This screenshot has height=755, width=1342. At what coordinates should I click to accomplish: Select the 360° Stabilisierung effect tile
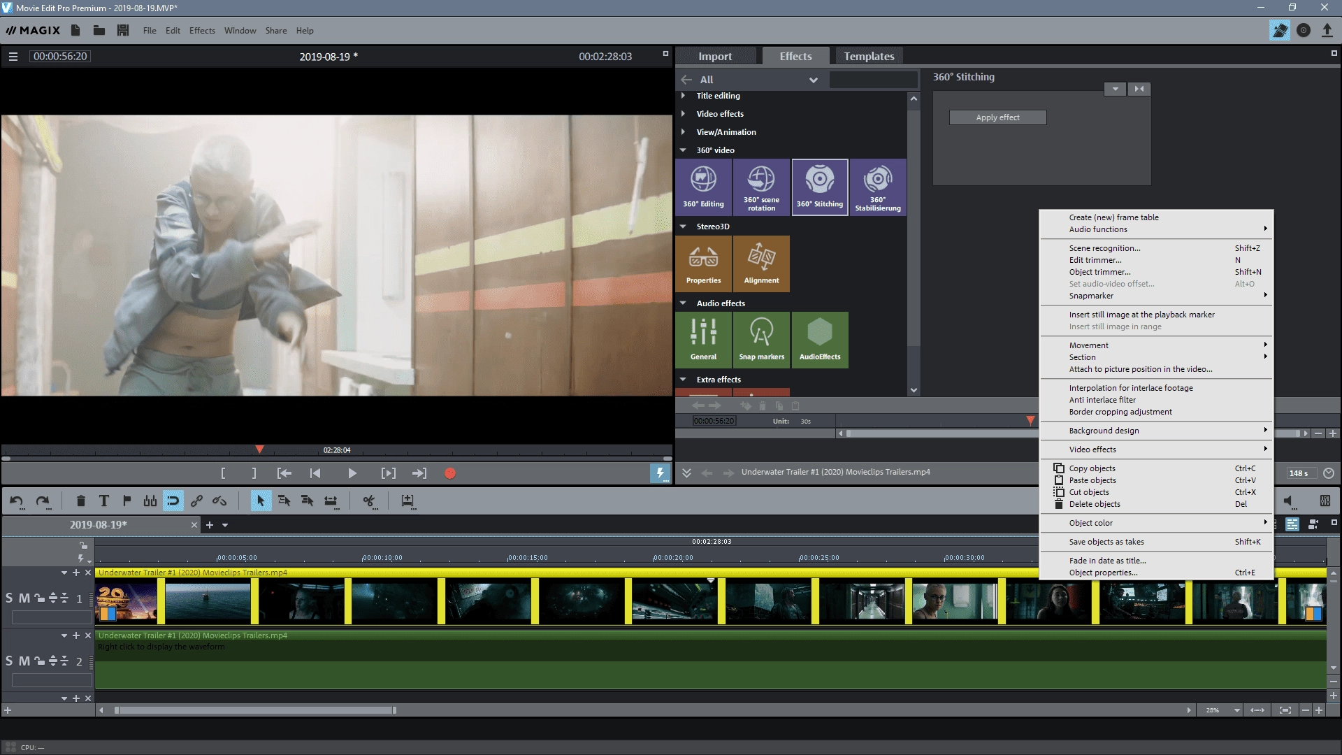tap(878, 187)
